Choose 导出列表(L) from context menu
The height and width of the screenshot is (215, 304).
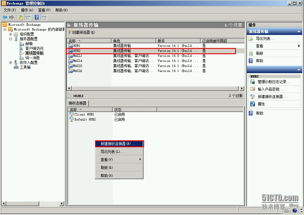click(x=119, y=152)
